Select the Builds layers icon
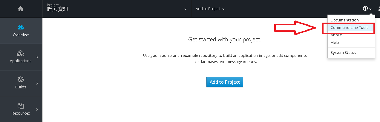The width and height of the screenshot is (380, 122). coord(21,80)
